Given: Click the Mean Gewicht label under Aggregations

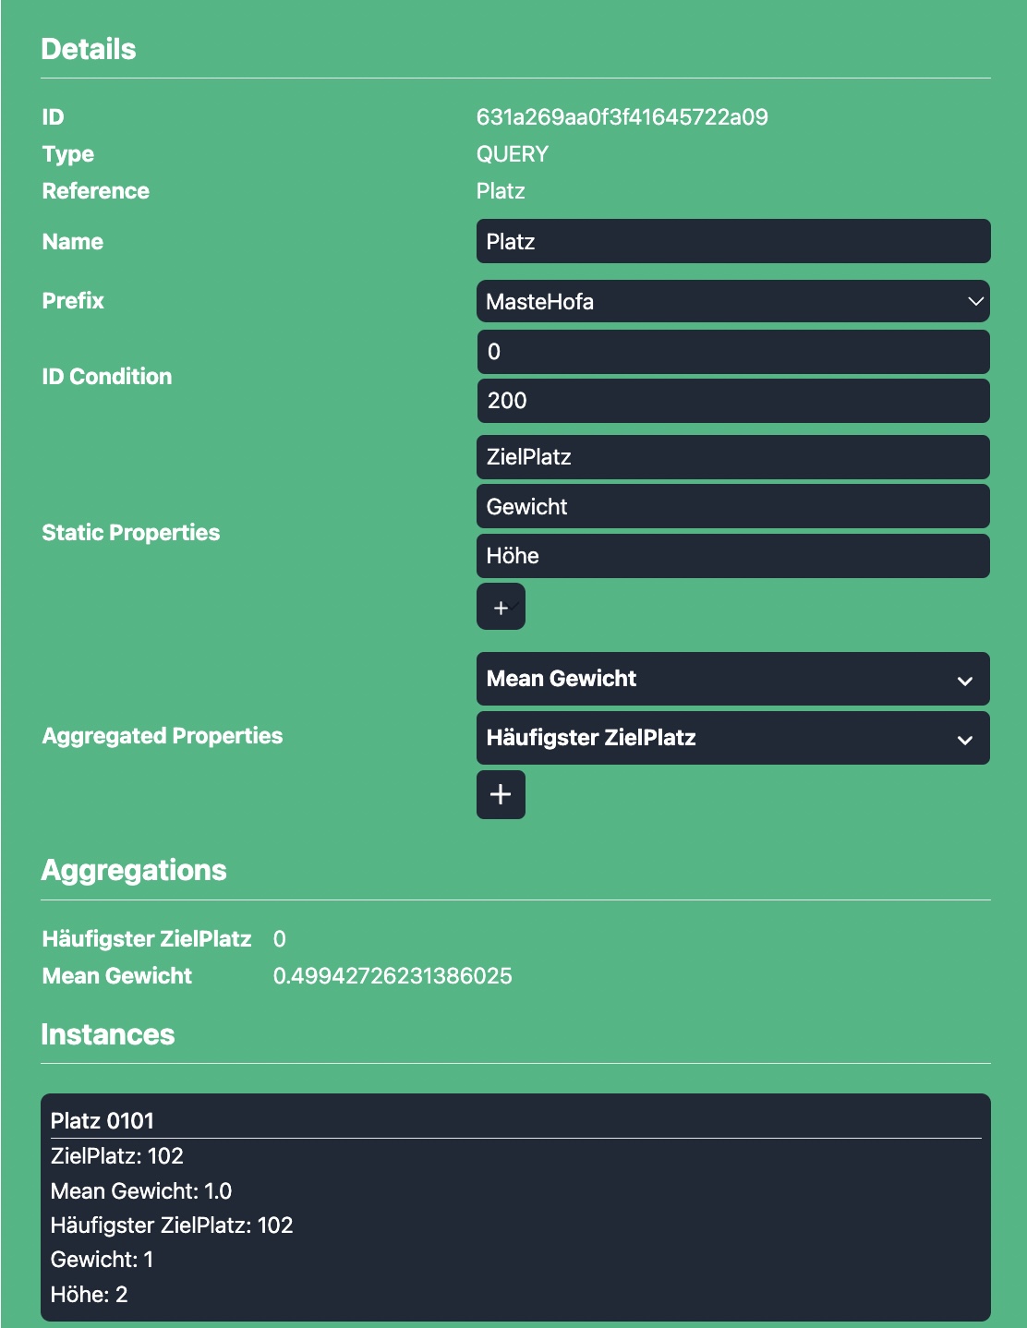Looking at the screenshot, I should pos(117,976).
